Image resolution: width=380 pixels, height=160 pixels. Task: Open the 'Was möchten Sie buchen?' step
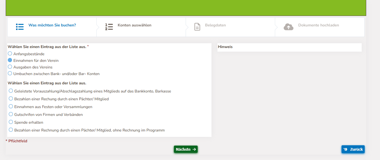(52, 25)
